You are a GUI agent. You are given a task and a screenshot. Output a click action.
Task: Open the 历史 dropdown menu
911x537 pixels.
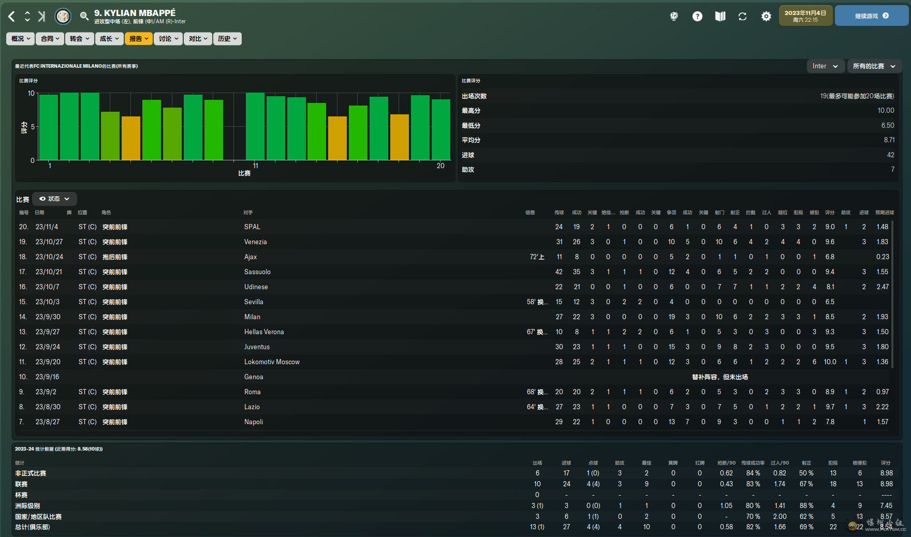pos(227,39)
